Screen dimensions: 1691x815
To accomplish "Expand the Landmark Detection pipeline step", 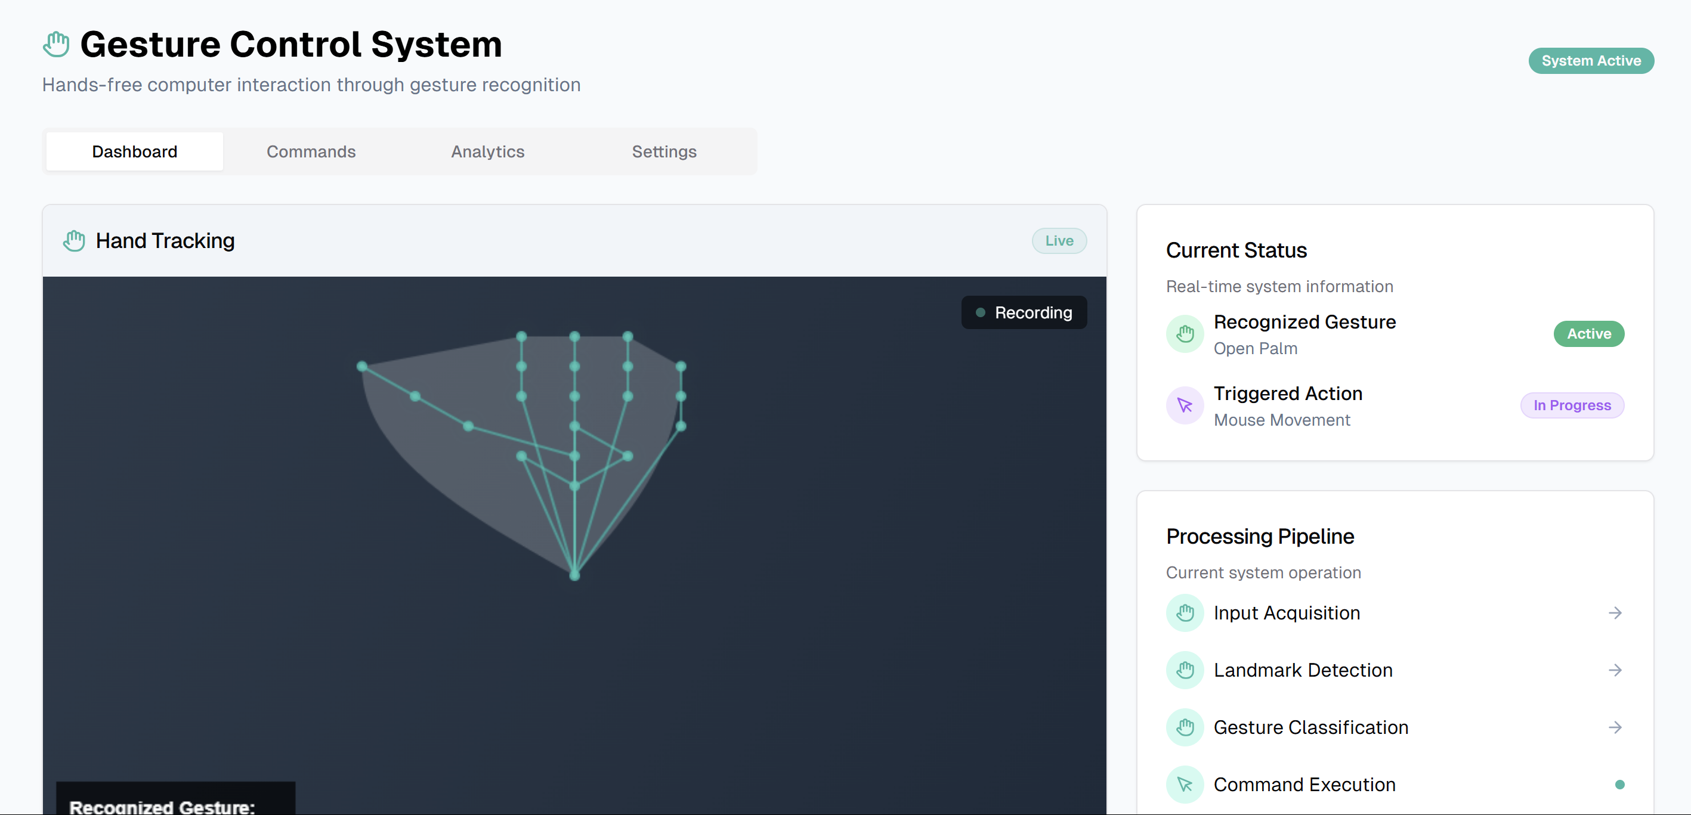I will [x=1615, y=670].
